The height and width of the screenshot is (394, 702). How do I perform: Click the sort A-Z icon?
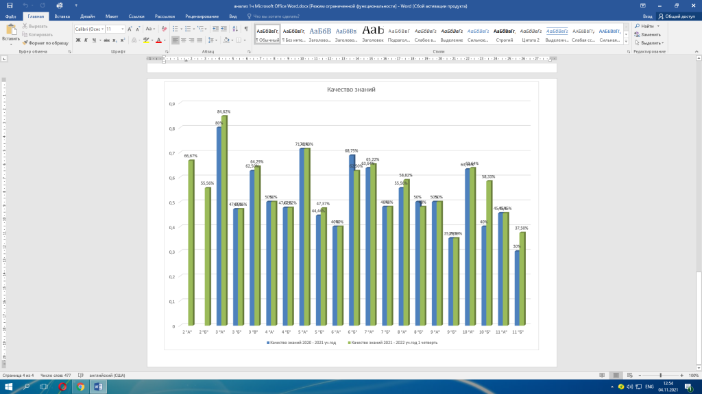tap(234, 29)
